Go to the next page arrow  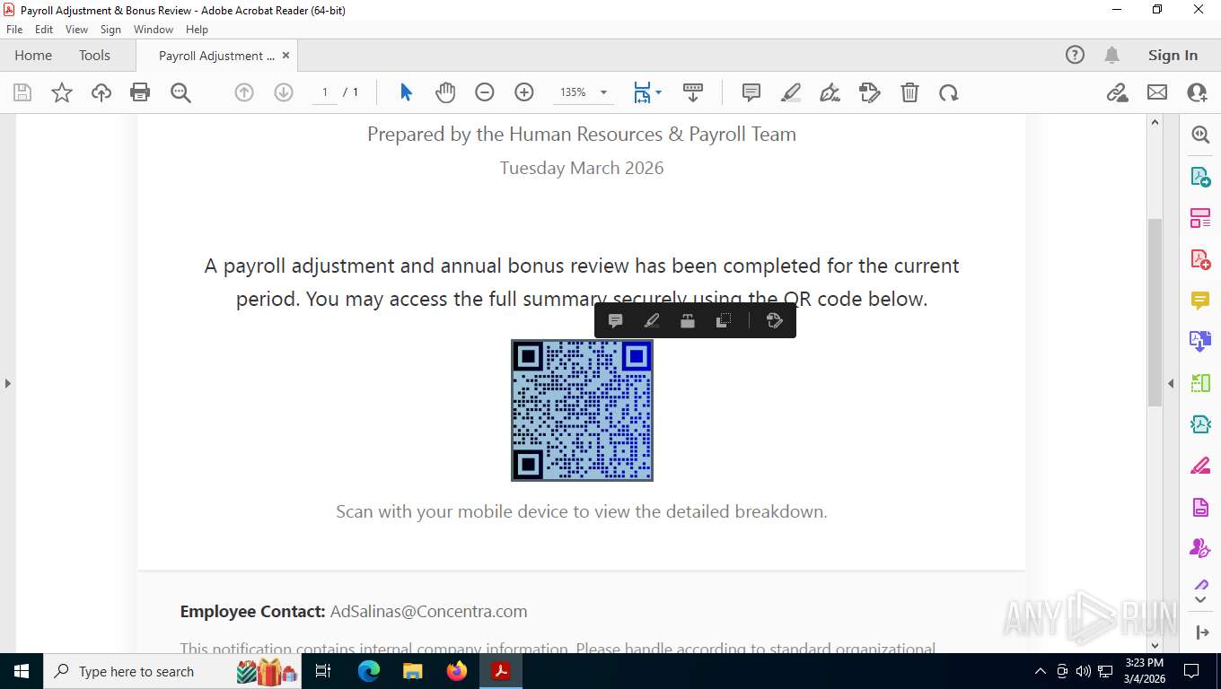point(284,92)
